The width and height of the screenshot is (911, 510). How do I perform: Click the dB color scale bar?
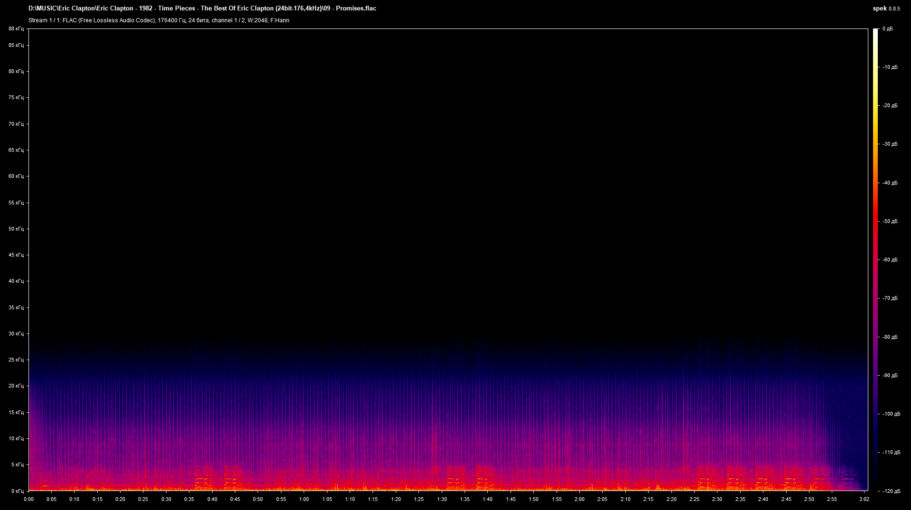click(875, 260)
